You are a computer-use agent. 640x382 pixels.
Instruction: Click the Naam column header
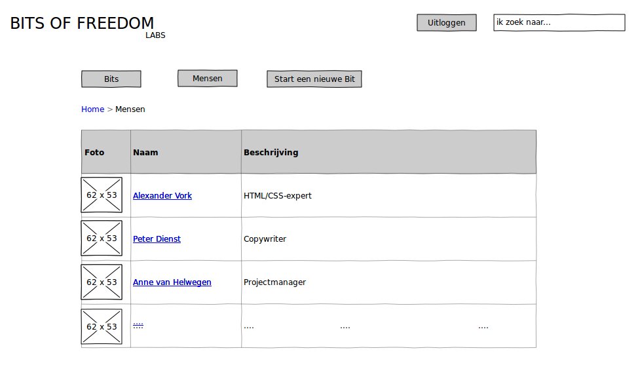[145, 153]
